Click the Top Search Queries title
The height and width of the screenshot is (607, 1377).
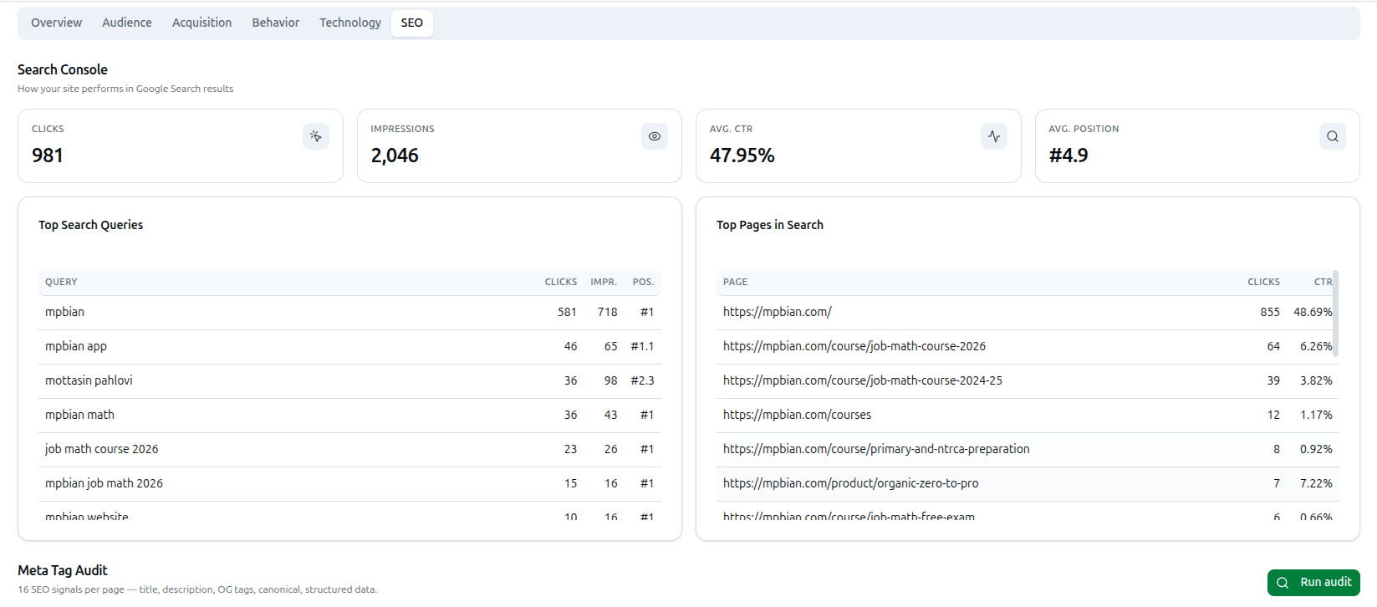click(x=90, y=225)
